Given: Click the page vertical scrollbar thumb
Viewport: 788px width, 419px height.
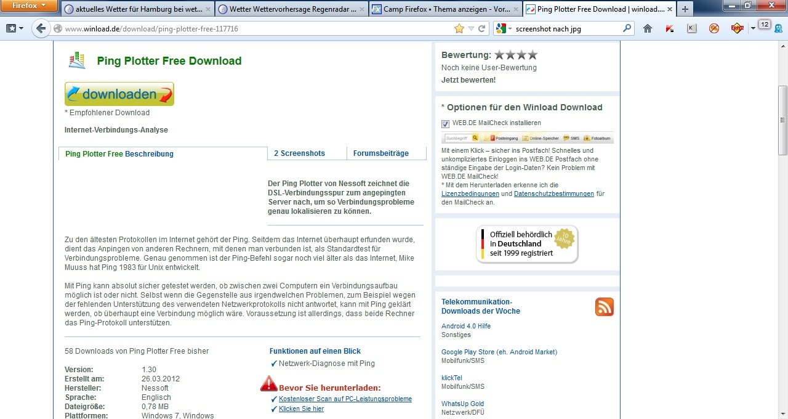Looking at the screenshot, I should [x=783, y=120].
